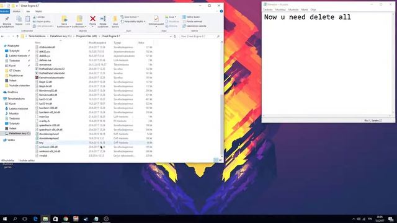Open action center notification icon
This screenshot has height=223, width=397.
coord(391,219)
